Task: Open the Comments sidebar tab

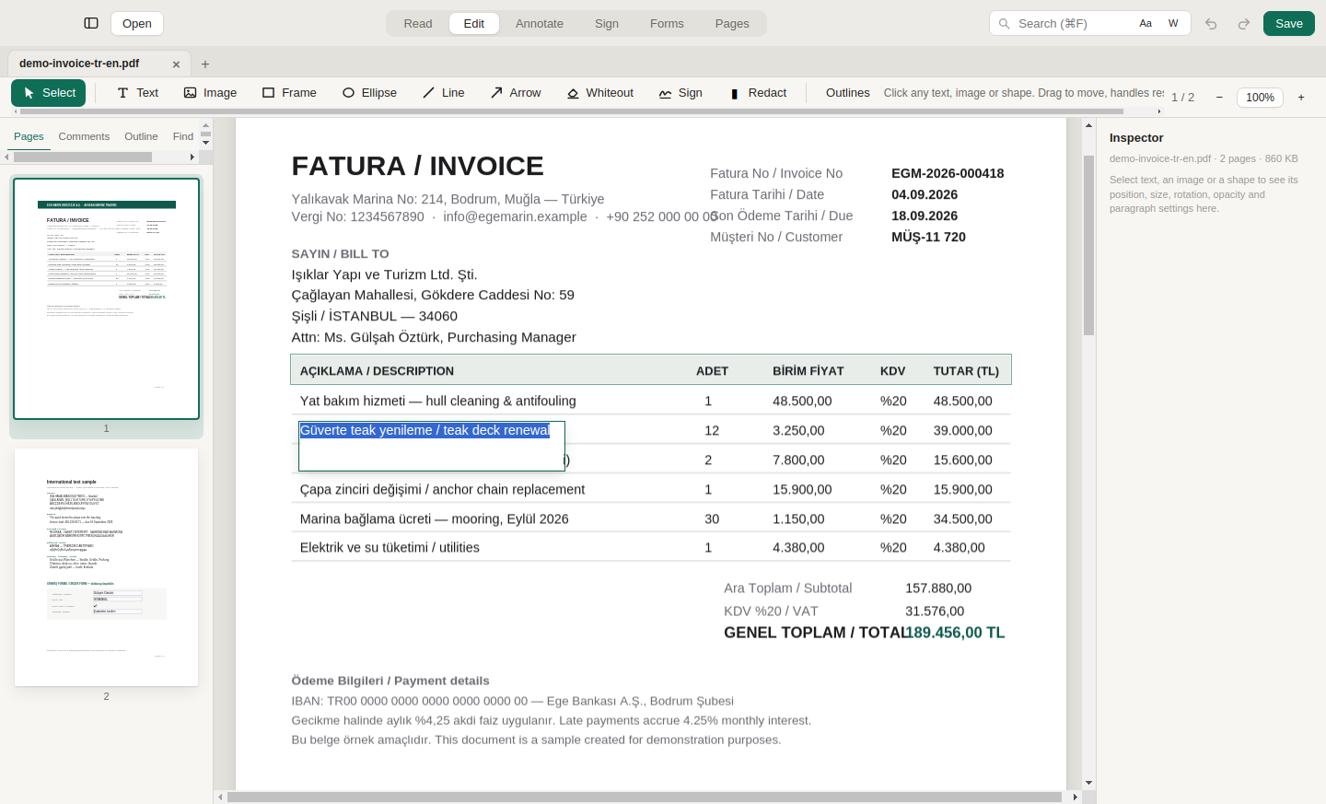Action: (x=84, y=136)
